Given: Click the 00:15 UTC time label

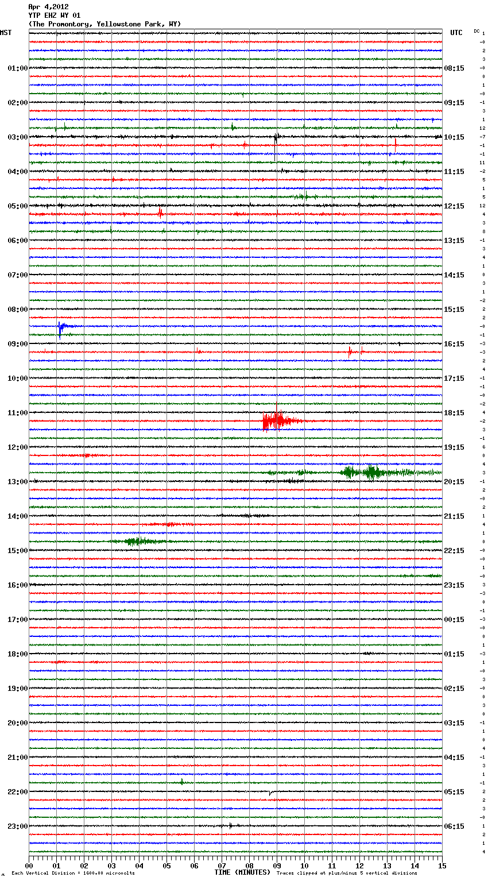Looking at the screenshot, I should (x=454, y=620).
